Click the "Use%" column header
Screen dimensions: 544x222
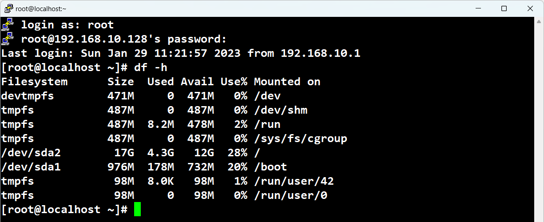(x=234, y=82)
